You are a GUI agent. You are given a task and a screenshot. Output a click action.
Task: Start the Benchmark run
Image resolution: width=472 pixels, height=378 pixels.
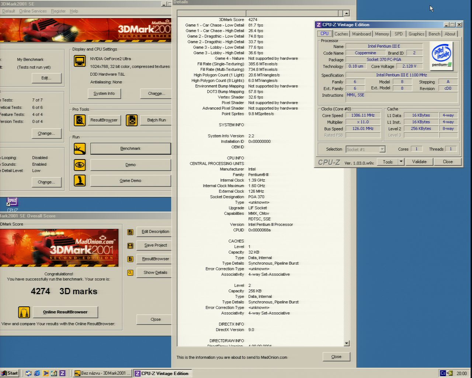[x=131, y=149]
